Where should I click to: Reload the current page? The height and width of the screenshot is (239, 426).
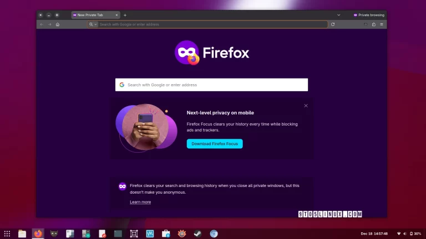(333, 24)
